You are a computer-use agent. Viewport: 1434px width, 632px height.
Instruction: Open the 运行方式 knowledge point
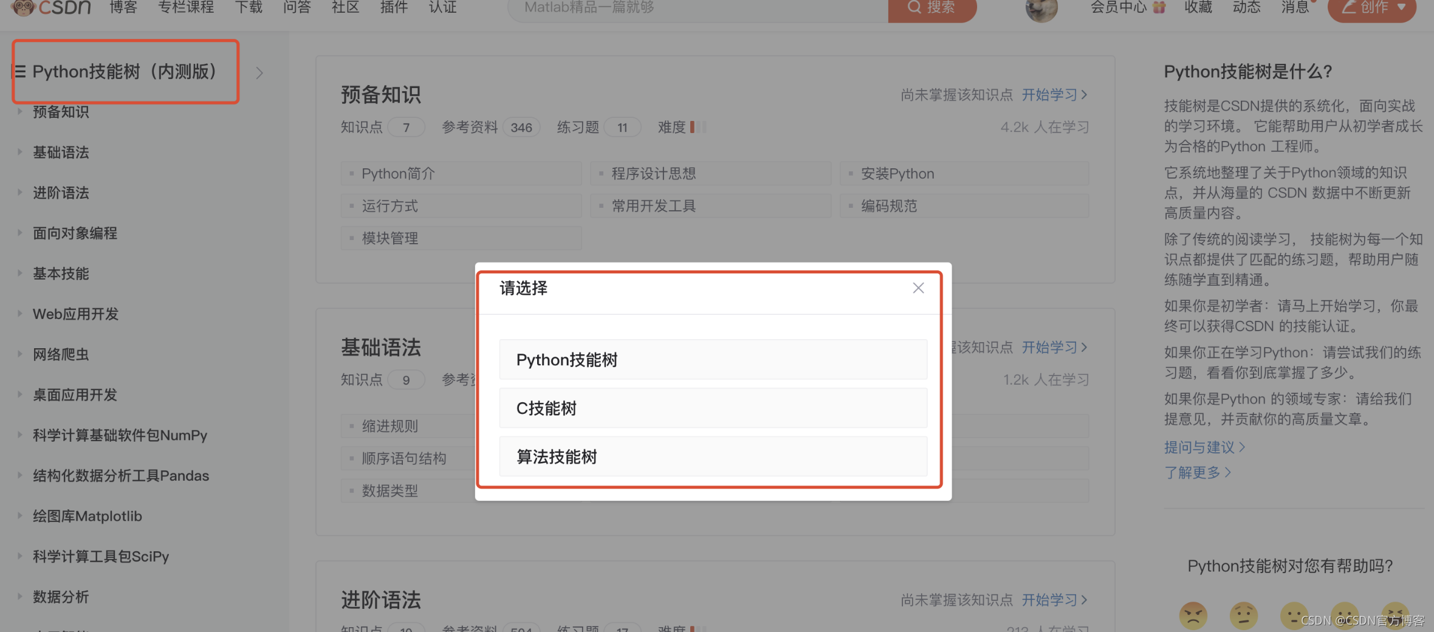pyautogui.click(x=461, y=206)
